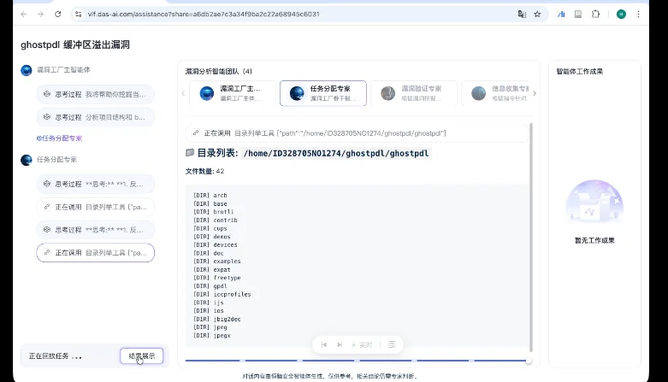Viewport: 668px width, 382px height.
Task: Click the ghostpdl 缓冲区溢出漏洞 page title
Action: click(x=75, y=44)
